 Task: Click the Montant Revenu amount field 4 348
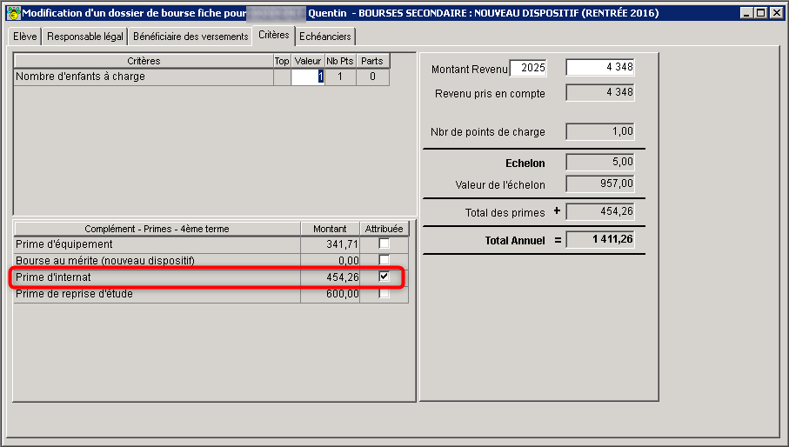click(x=600, y=67)
